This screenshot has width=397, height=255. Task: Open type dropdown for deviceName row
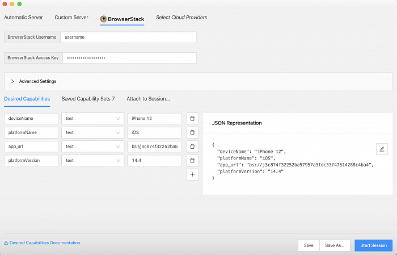click(x=92, y=119)
